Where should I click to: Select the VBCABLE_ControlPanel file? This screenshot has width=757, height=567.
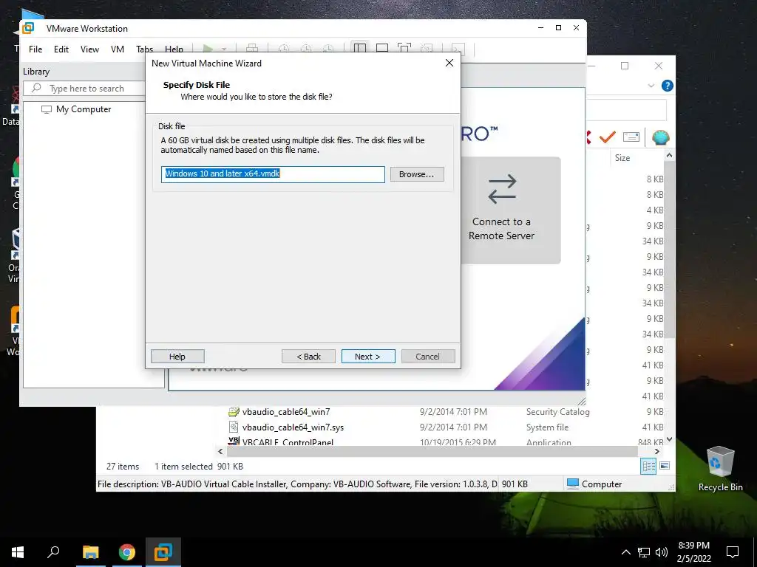(x=288, y=441)
